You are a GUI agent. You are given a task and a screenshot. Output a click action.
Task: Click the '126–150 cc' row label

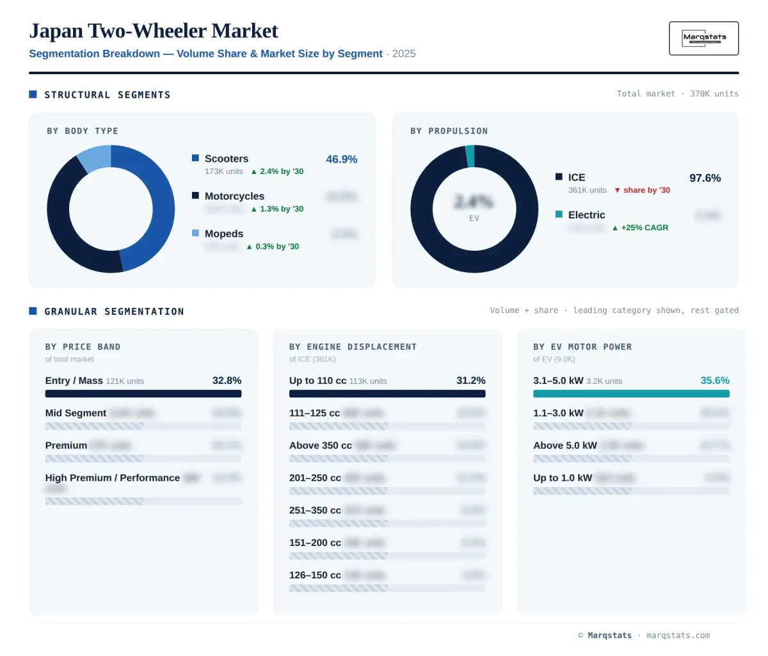pyautogui.click(x=315, y=575)
